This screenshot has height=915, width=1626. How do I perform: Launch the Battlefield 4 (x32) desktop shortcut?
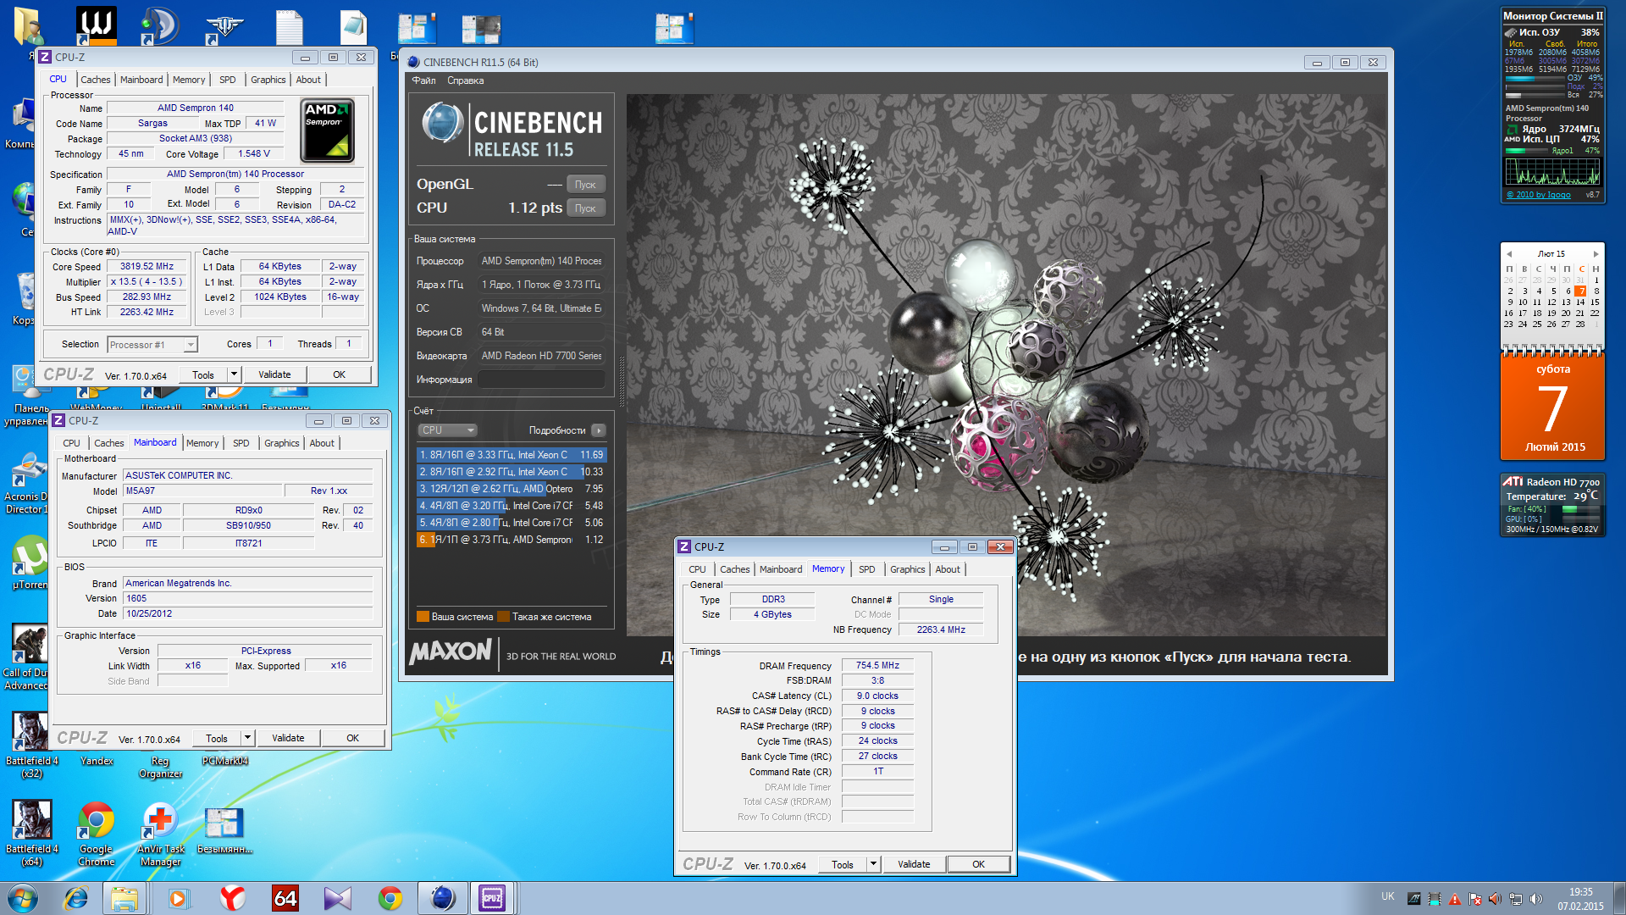[31, 746]
